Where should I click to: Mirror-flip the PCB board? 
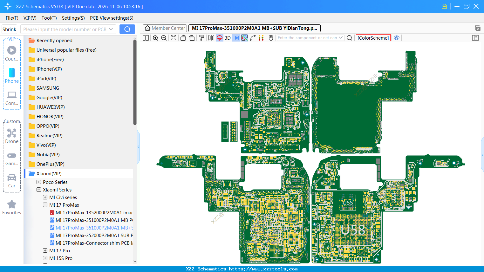pos(211,38)
